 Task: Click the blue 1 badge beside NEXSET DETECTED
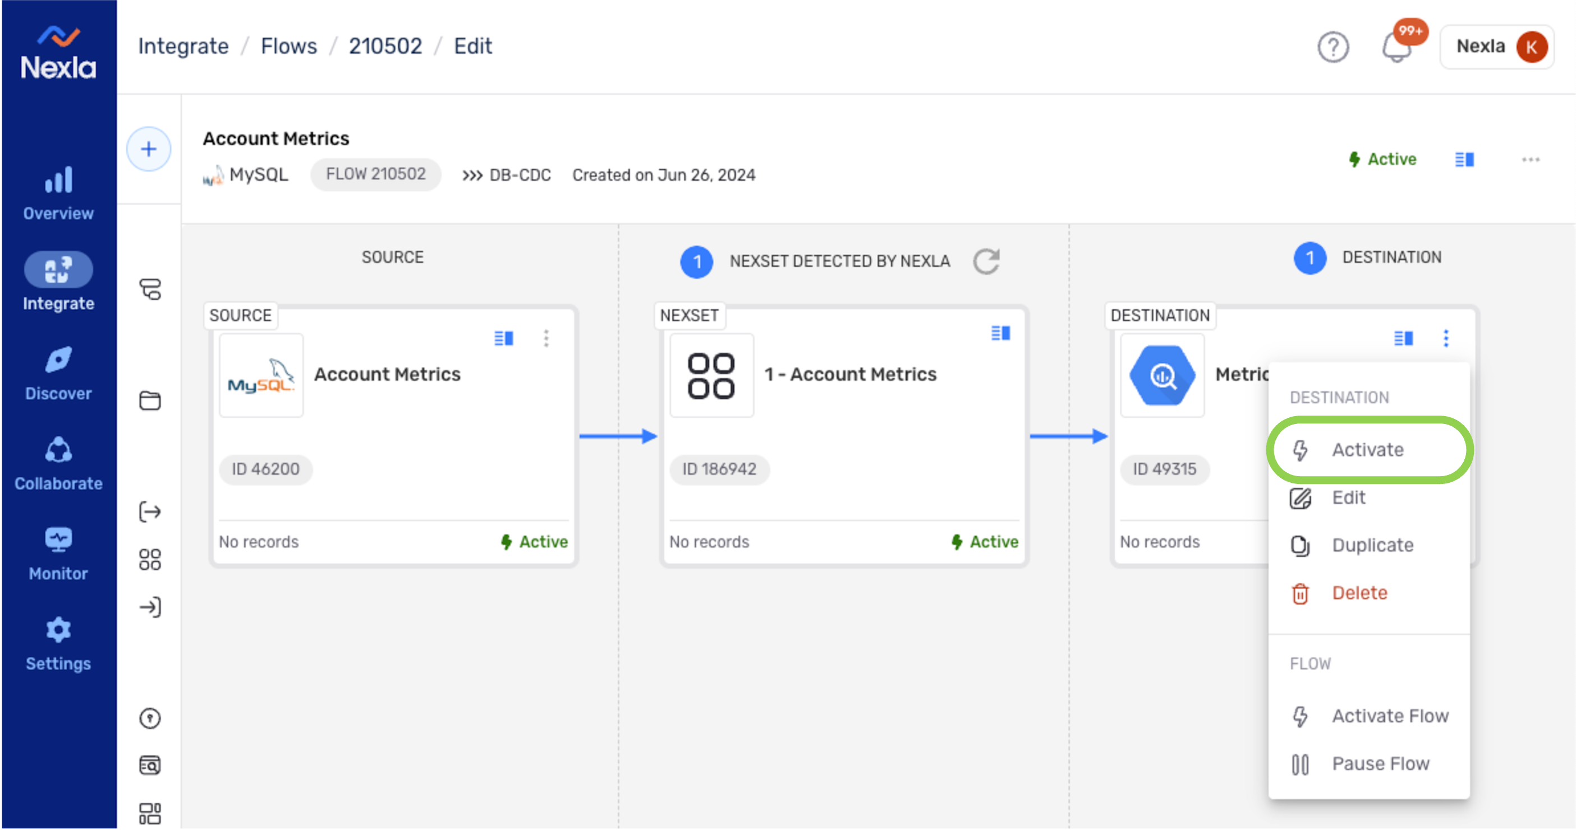coord(697,262)
